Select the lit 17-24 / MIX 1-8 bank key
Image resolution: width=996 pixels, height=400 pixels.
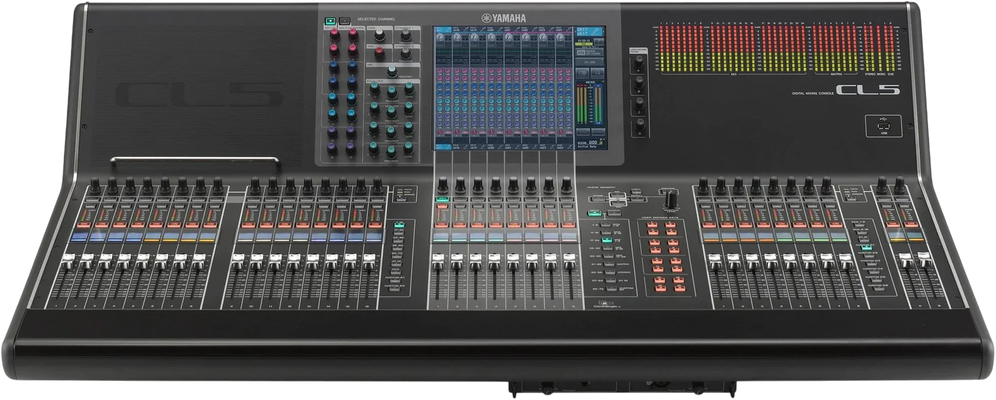tap(607, 240)
